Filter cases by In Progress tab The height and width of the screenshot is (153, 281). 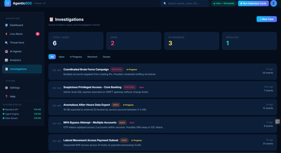76,57
